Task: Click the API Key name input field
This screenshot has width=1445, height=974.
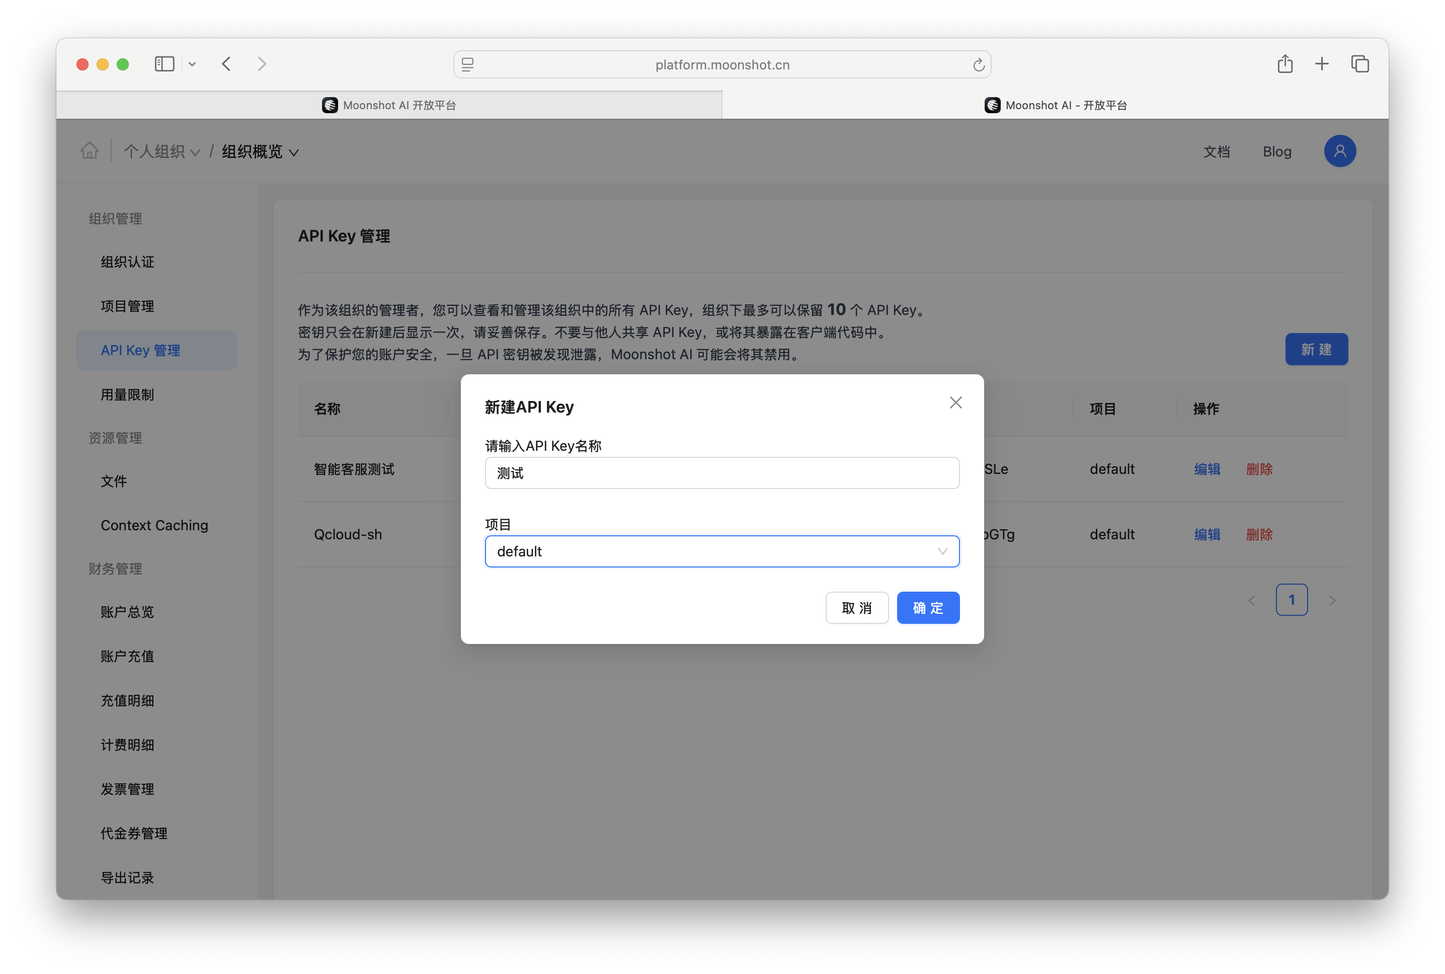Action: pyautogui.click(x=722, y=473)
